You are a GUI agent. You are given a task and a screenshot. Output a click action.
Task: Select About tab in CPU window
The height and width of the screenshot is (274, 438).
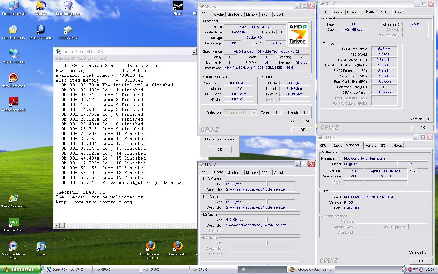(x=278, y=14)
